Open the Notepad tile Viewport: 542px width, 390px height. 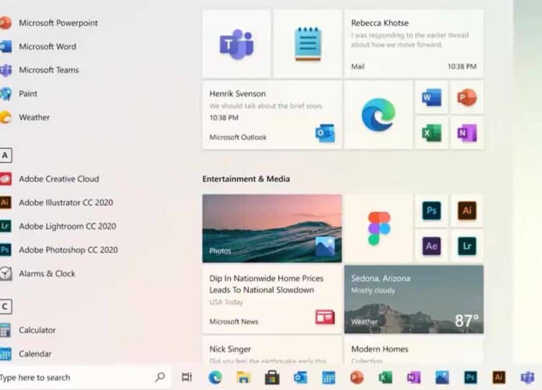307,44
